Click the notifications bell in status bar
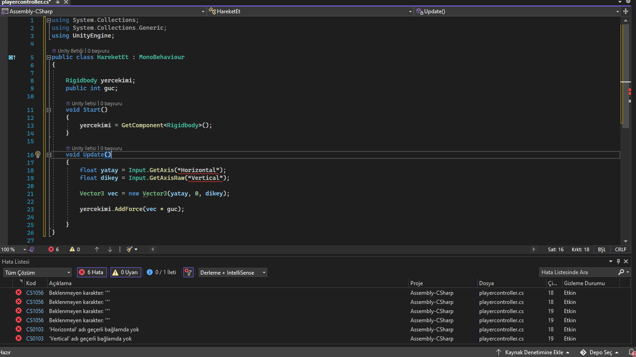The image size is (636, 357). [631, 352]
